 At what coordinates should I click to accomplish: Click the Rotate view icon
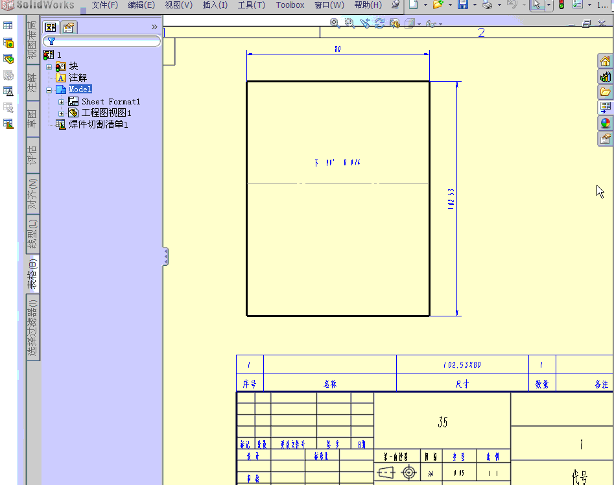[379, 23]
